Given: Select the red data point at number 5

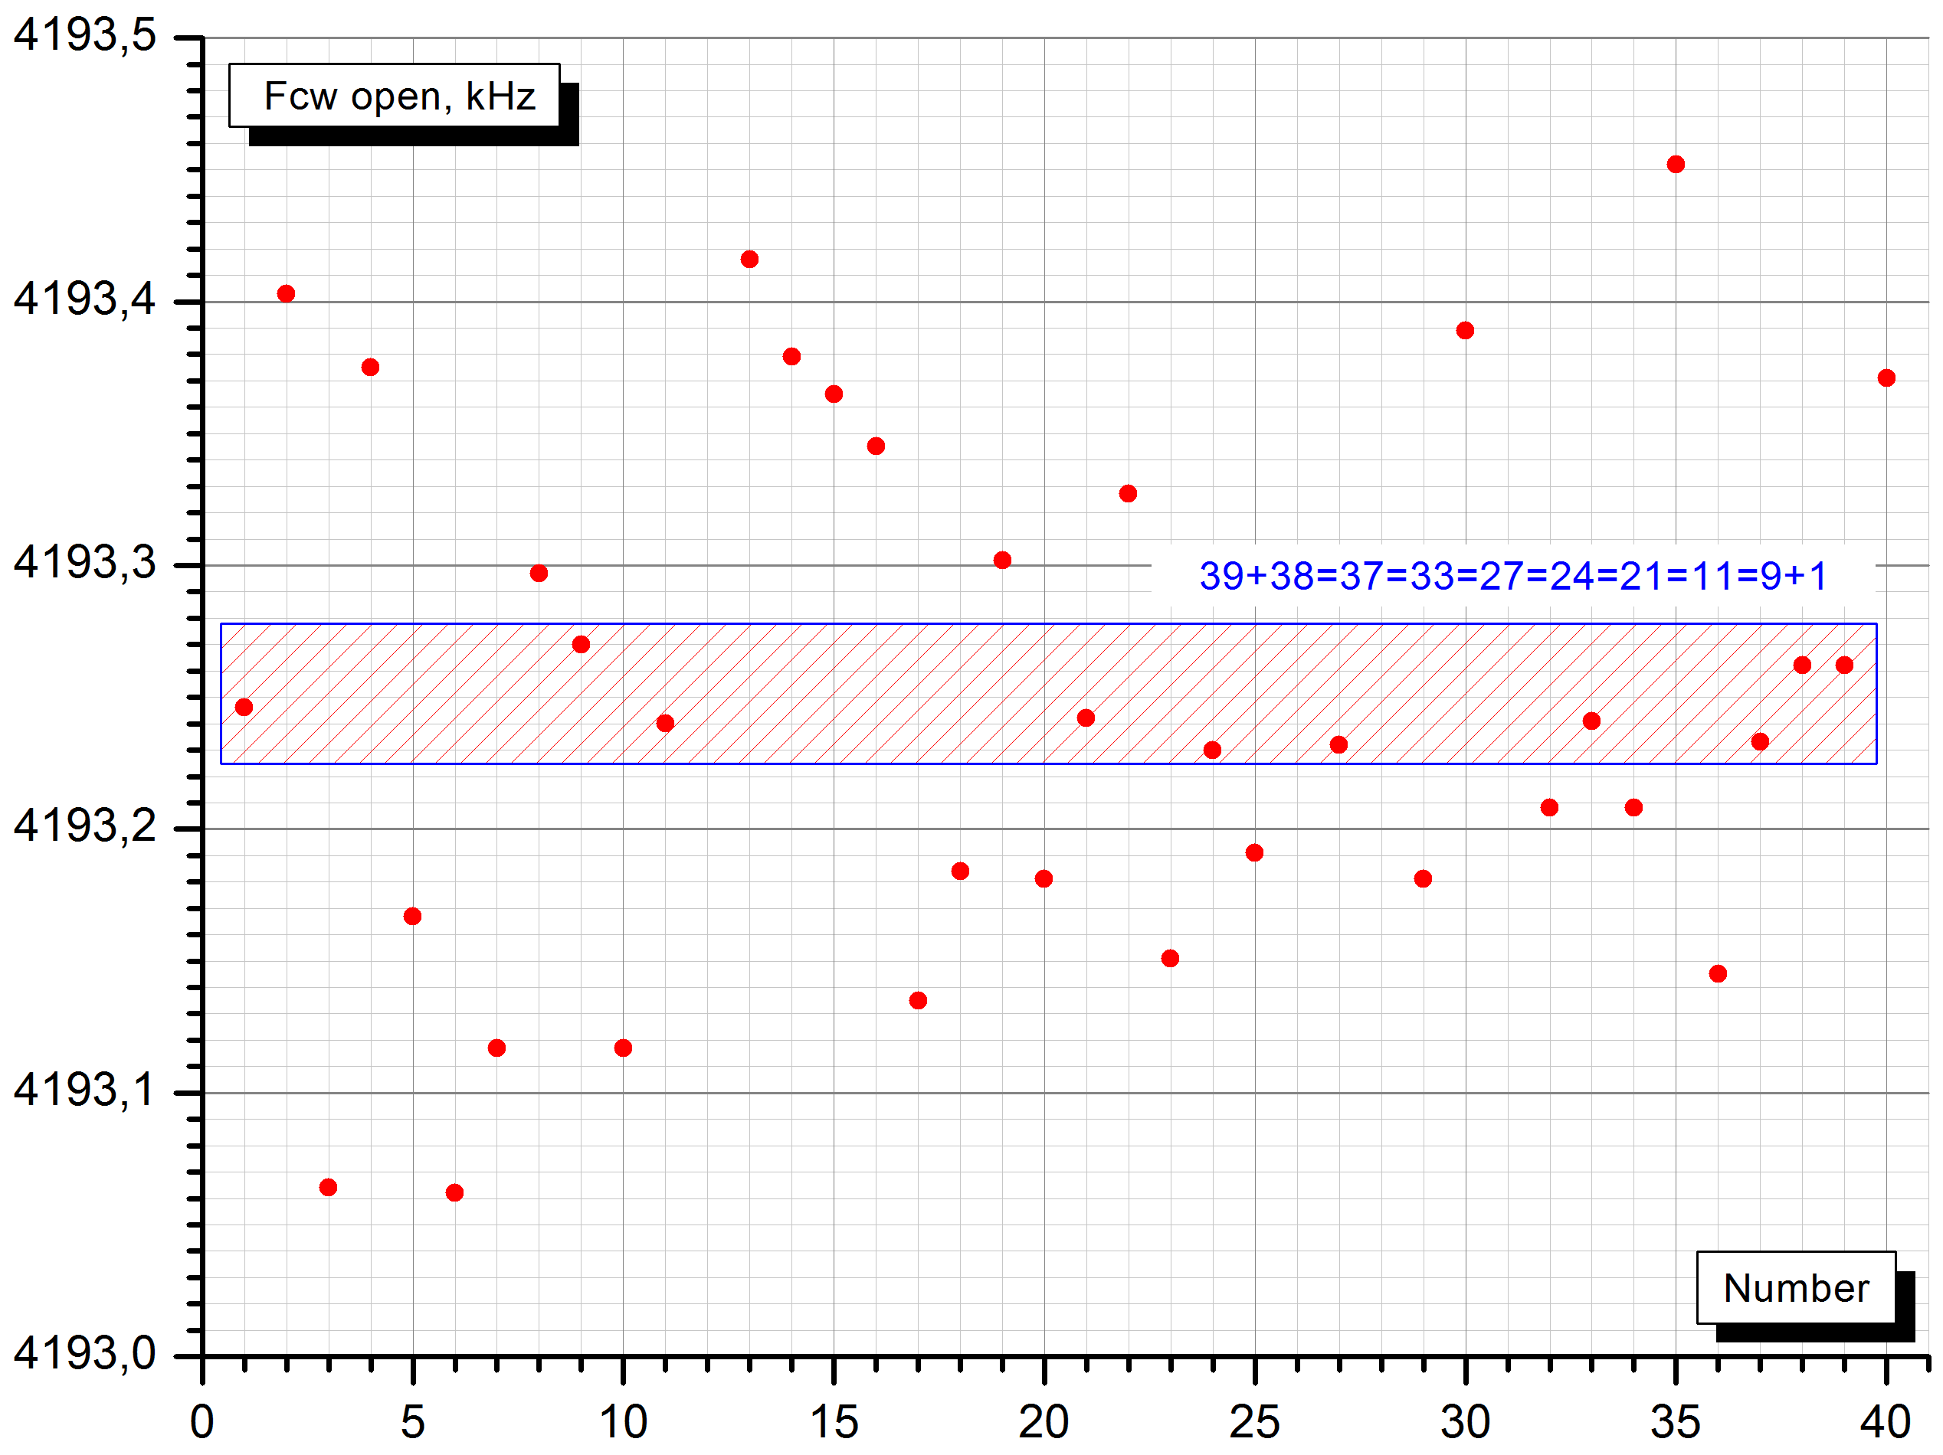Looking at the screenshot, I should tap(412, 917).
